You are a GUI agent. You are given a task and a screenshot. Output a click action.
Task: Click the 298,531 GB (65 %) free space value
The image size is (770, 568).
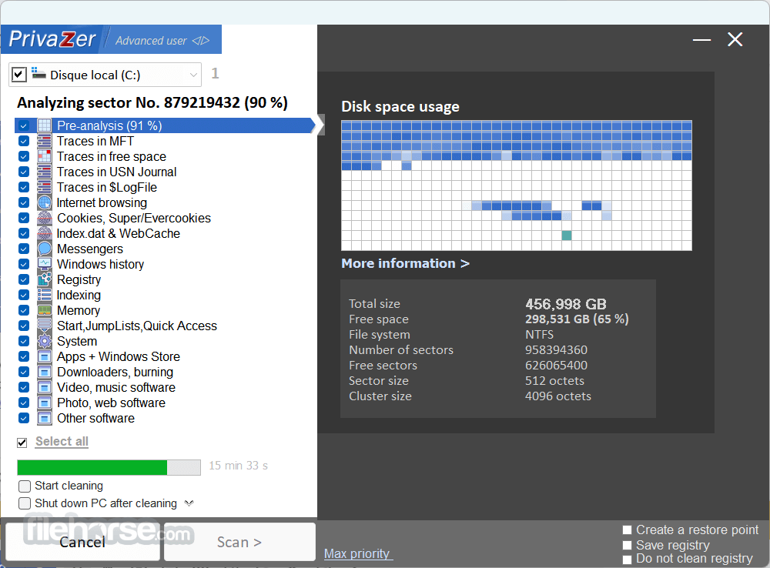[x=577, y=319]
